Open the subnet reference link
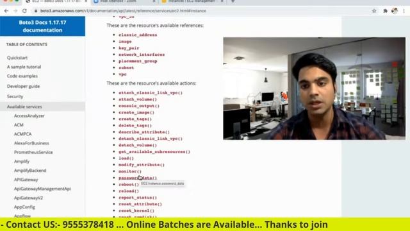The width and height of the screenshot is (410, 231). 126,67
